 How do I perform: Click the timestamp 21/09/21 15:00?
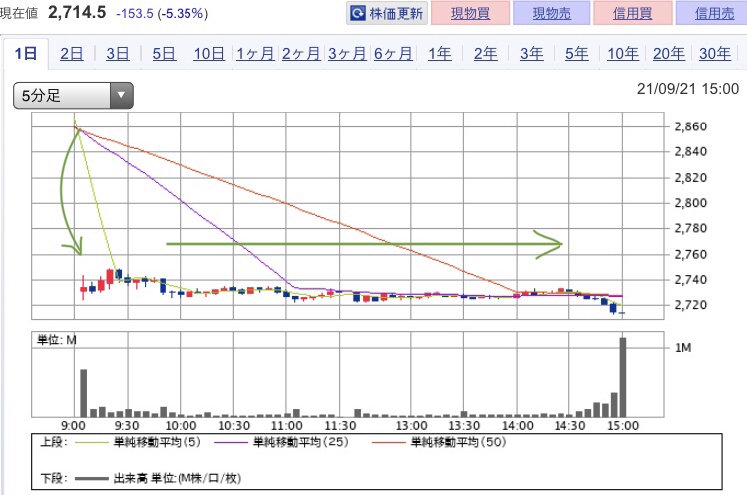click(x=688, y=88)
